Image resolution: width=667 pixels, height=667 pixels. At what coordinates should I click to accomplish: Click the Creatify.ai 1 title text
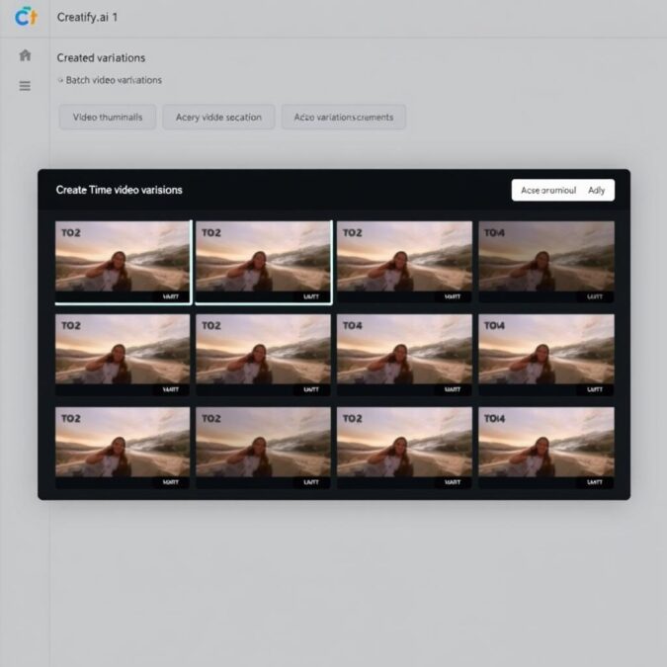pos(87,18)
